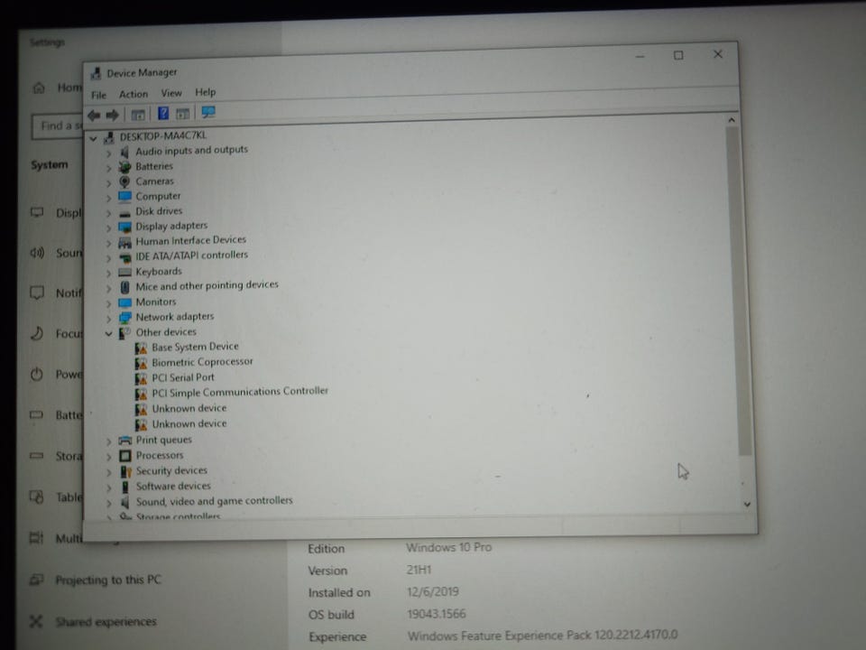
Task: Select the Keyboards category icon
Action: [124, 272]
